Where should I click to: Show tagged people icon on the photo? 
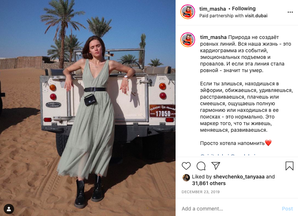pyautogui.click(x=9, y=209)
